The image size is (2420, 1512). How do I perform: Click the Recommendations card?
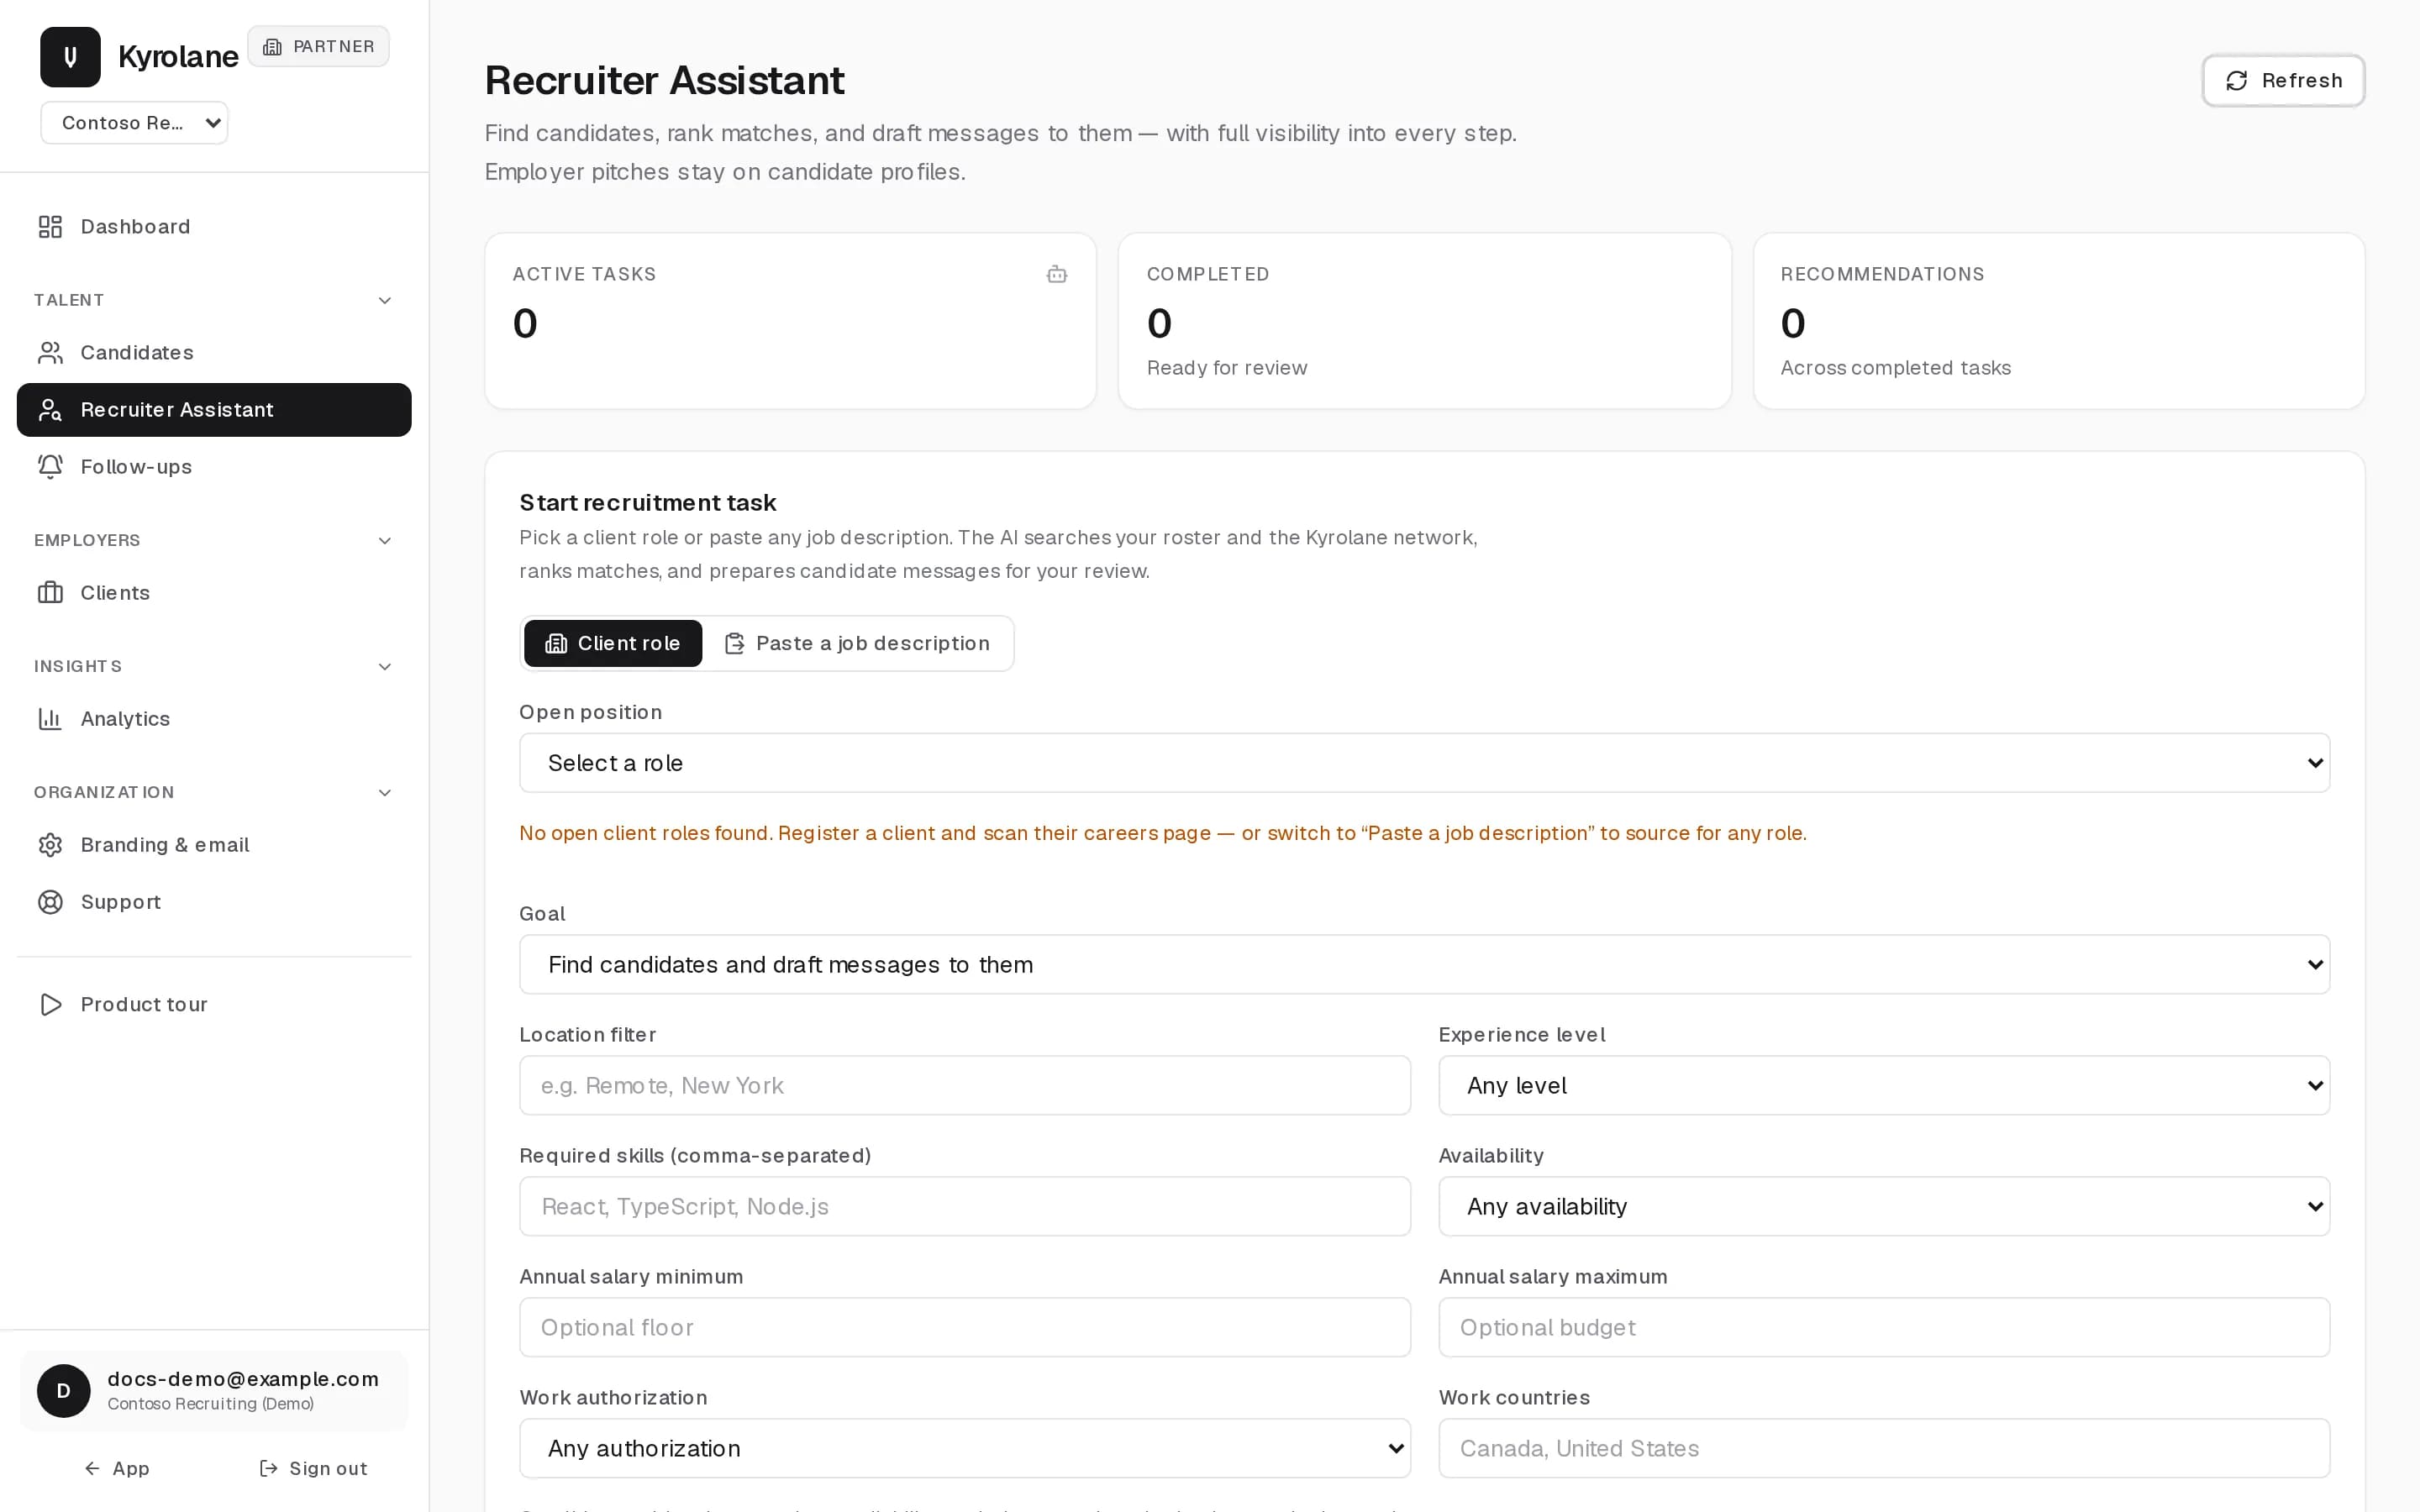(x=2059, y=321)
